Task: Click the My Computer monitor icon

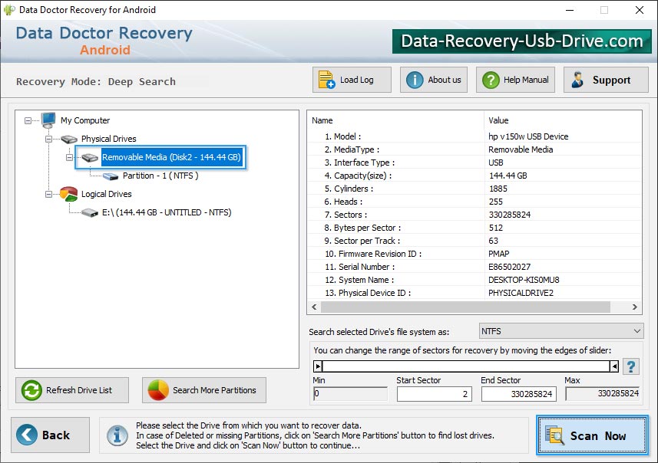Action: 48,120
